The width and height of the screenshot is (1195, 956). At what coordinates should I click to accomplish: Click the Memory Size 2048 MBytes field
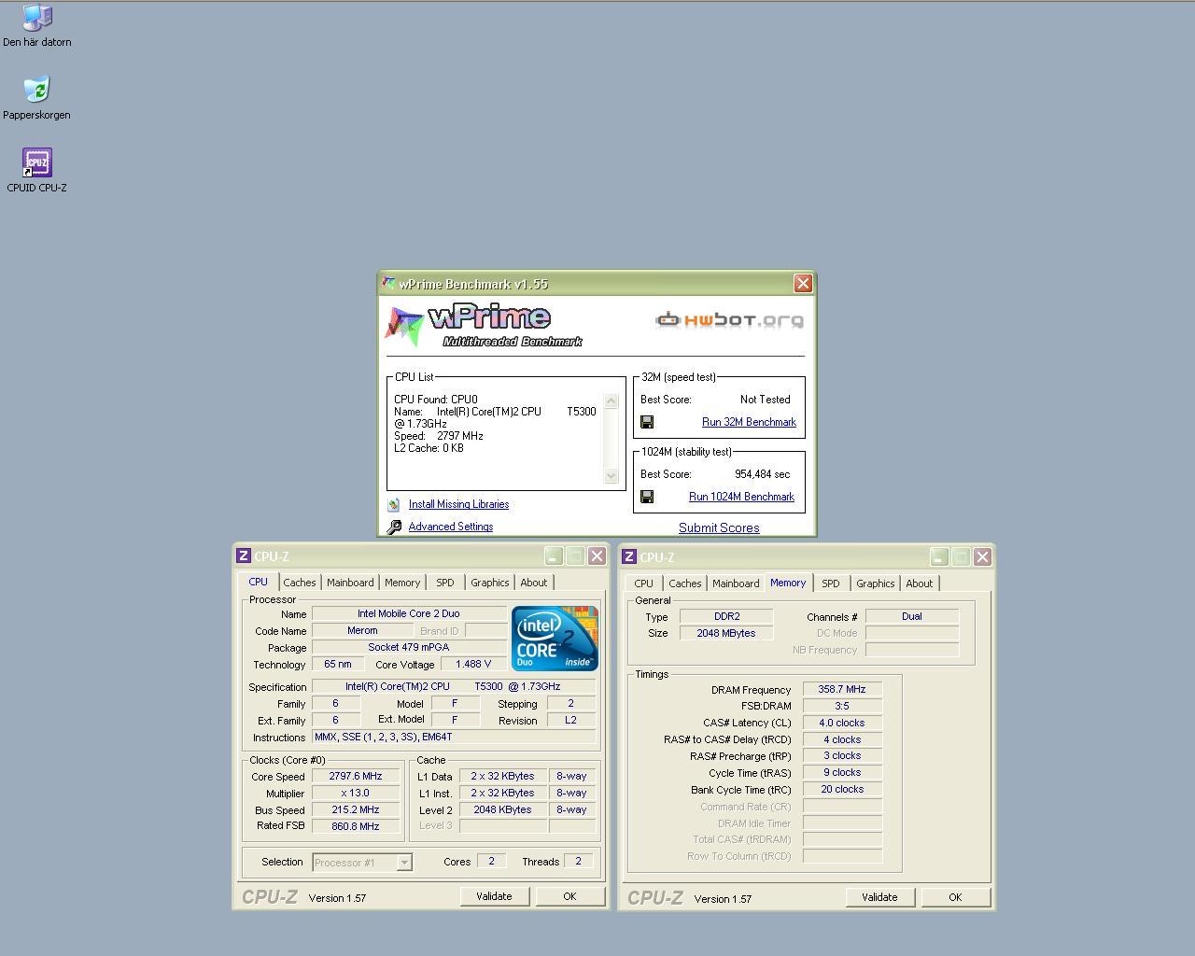pos(726,633)
